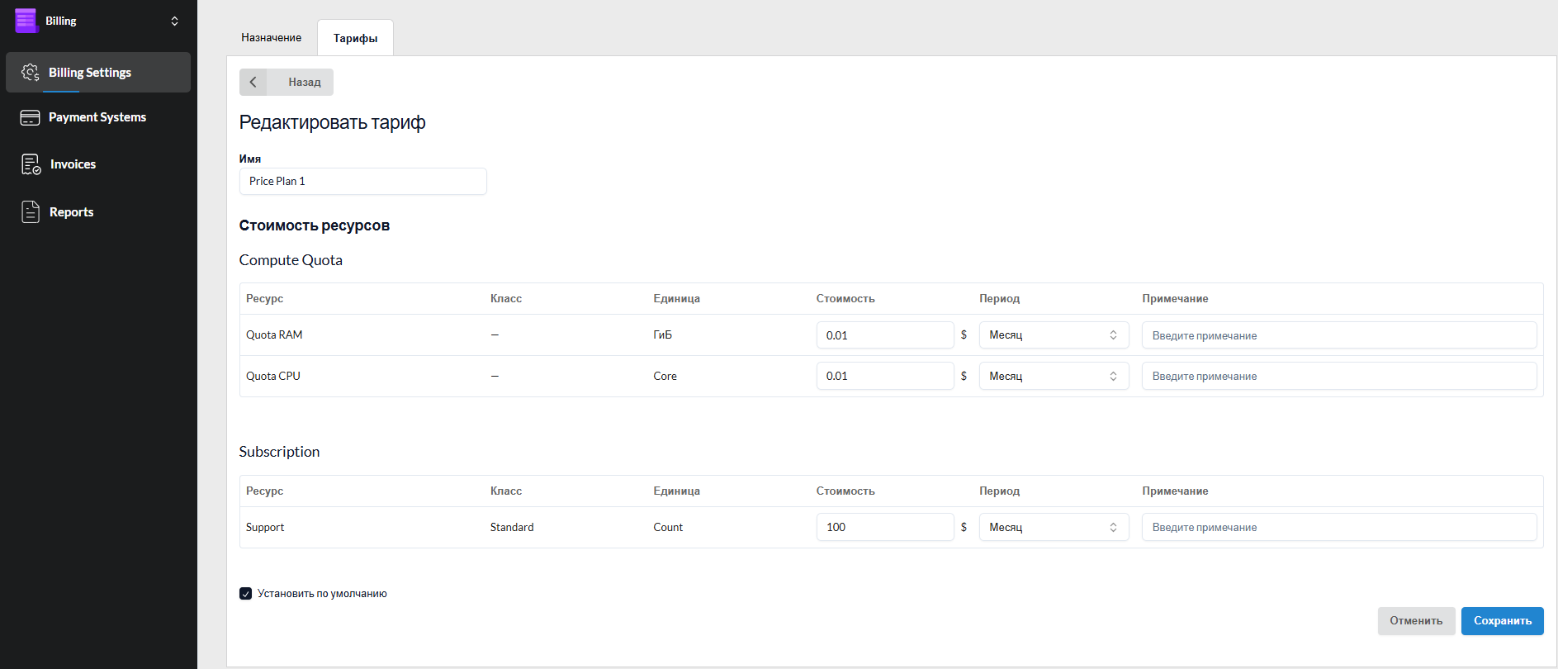Open the Reports section
This screenshot has width=1558, height=669.
click(x=98, y=212)
